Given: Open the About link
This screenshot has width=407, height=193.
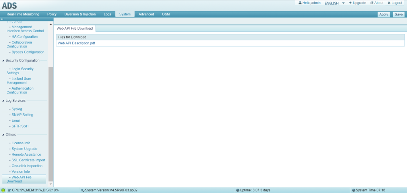Looking at the screenshot, I should (x=377, y=3).
